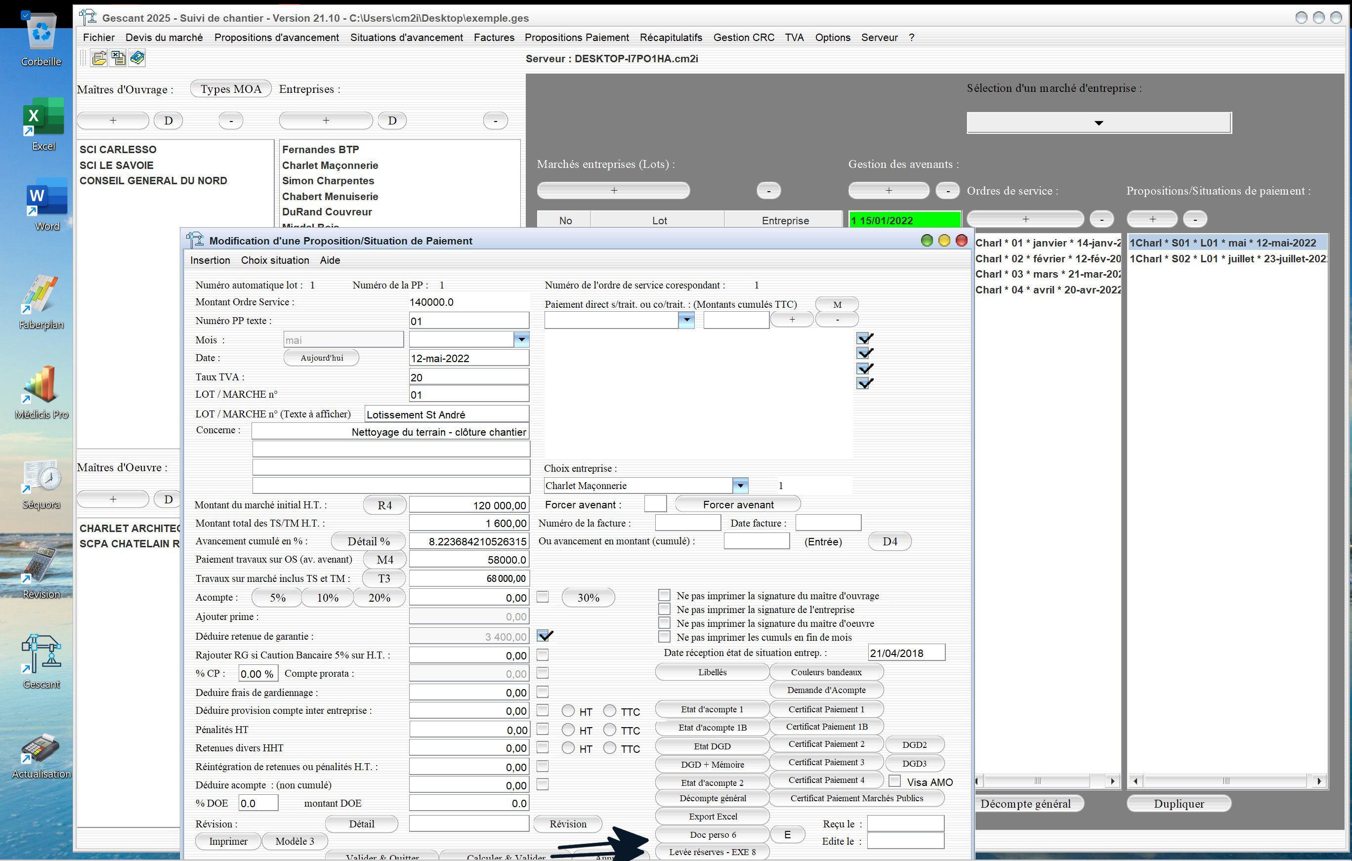The width and height of the screenshot is (1352, 861).
Task: Select the TTC radio on the Pénalités HT row
Action: pyautogui.click(x=610, y=730)
